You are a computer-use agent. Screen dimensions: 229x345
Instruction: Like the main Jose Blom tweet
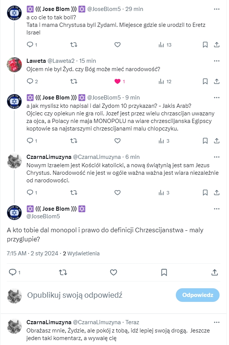click(x=114, y=272)
